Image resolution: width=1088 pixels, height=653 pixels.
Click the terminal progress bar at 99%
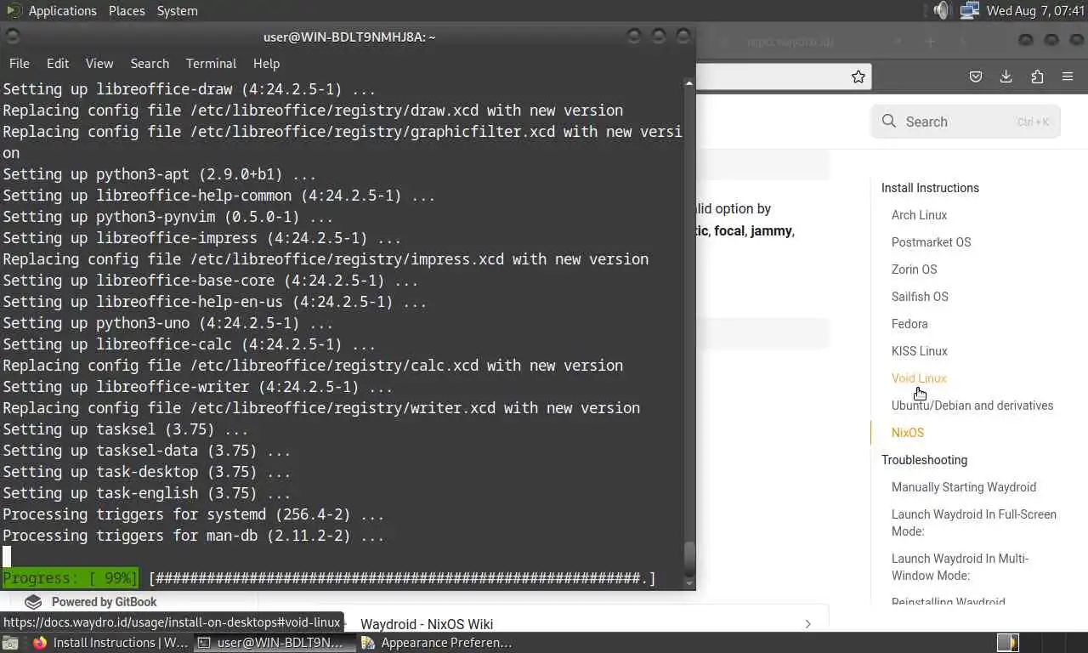click(329, 578)
